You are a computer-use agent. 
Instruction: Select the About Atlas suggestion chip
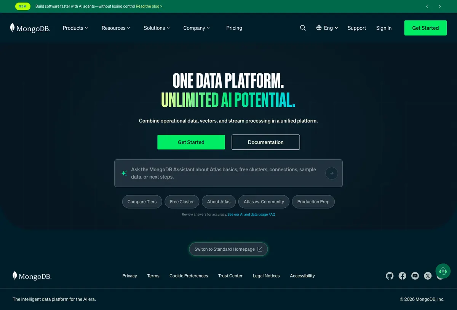219,202
